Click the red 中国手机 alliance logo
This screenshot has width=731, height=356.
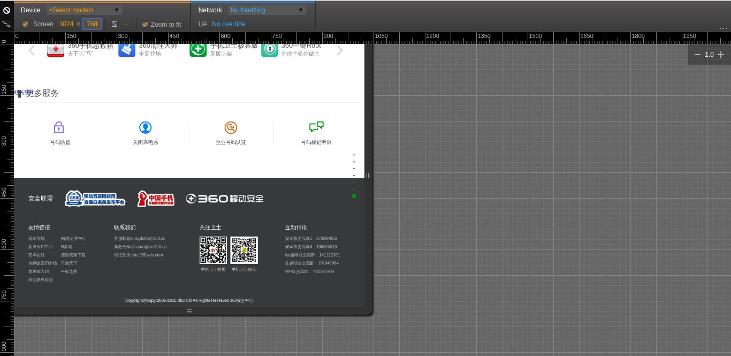tap(156, 199)
